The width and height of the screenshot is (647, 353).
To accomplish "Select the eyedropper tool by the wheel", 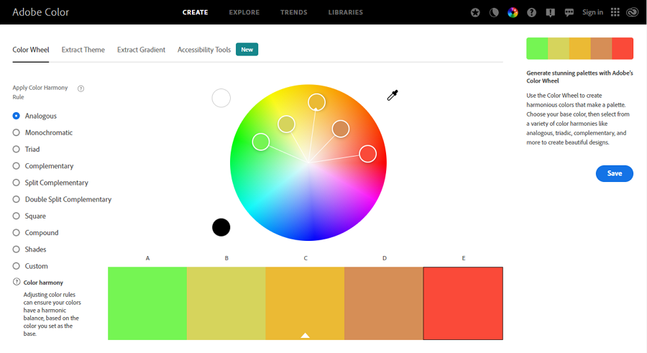I will [x=393, y=96].
